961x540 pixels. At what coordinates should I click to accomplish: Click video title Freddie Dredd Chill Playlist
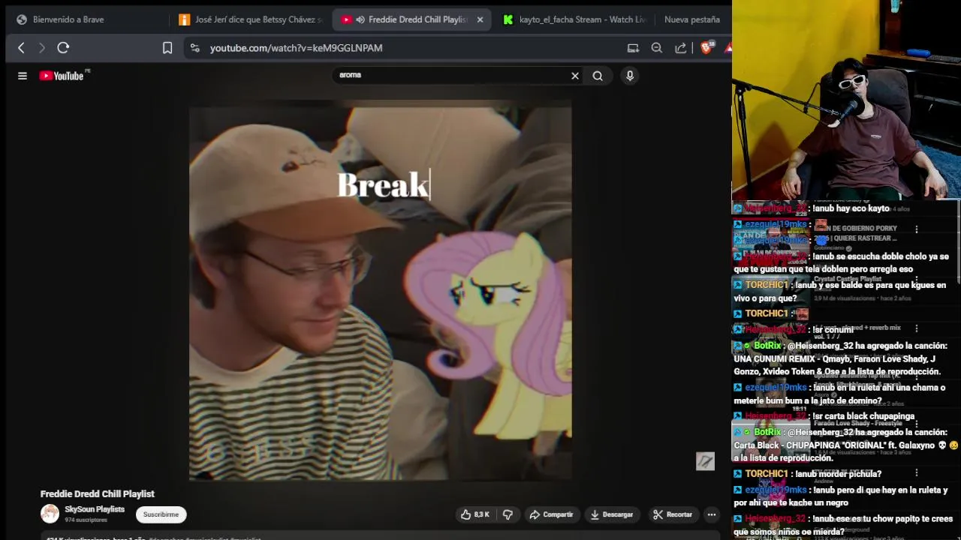pos(98,494)
